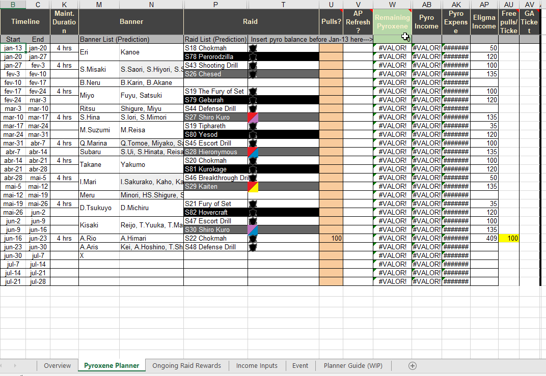Viewport: 546px width, 376px height.
Task: Click armor icon beside S19 The Fury of Set
Action: click(253, 91)
